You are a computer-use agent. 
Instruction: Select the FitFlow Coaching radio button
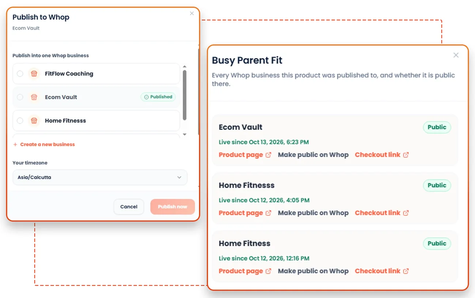[20, 73]
